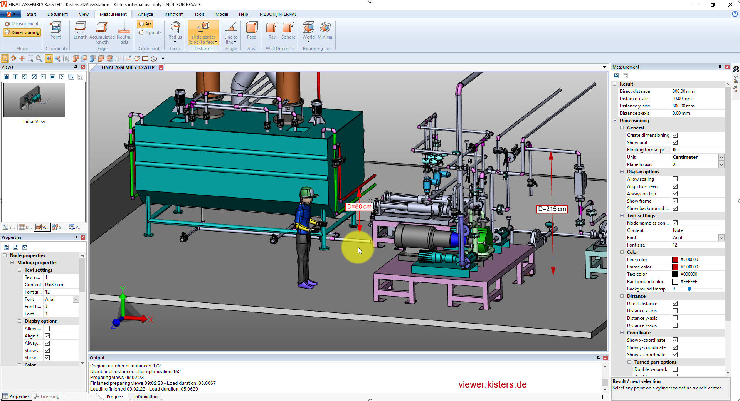Select the Arc circle mode option
Viewport: 740px width, 401px height.
pos(145,24)
